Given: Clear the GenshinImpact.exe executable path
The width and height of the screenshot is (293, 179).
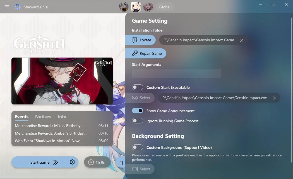Looking at the screenshot, I should [275, 98].
